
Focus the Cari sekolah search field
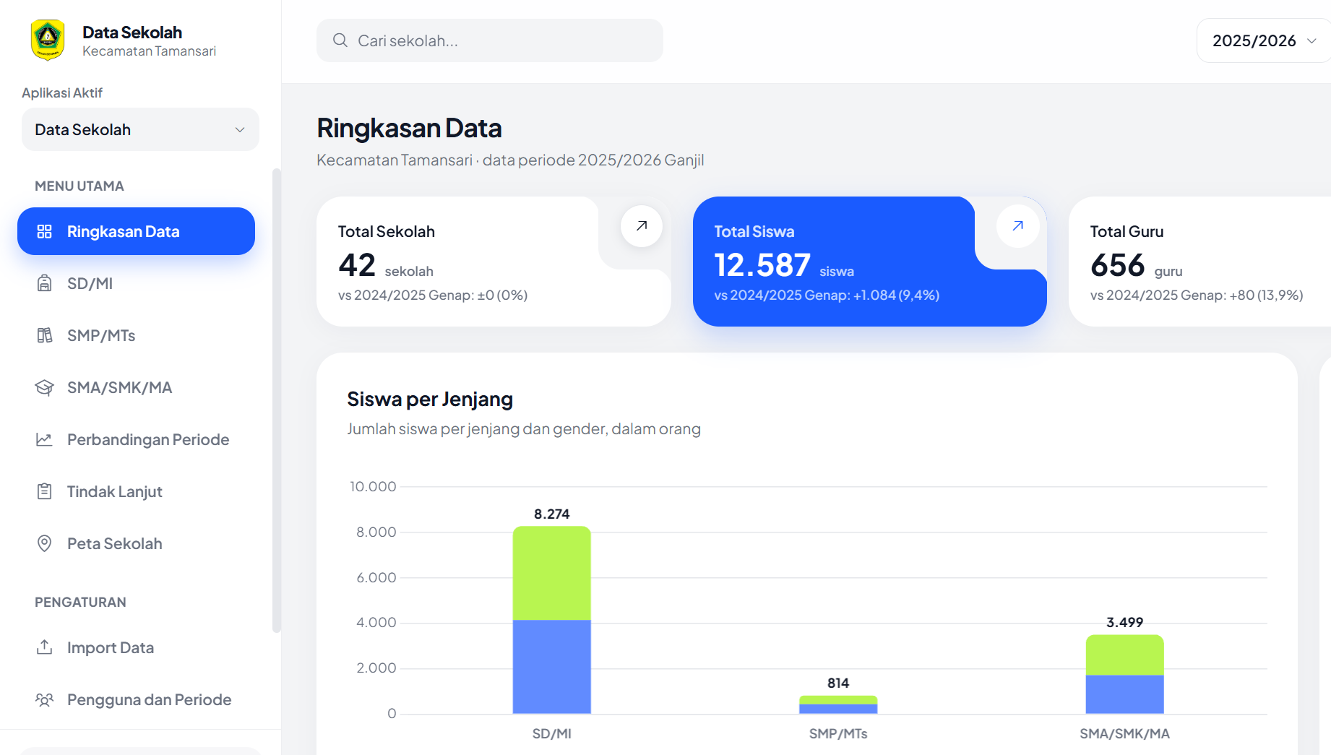click(x=490, y=40)
